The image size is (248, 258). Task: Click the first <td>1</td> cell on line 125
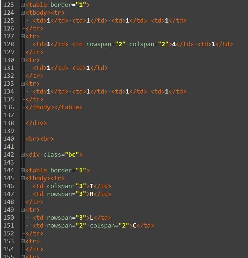click(50, 20)
